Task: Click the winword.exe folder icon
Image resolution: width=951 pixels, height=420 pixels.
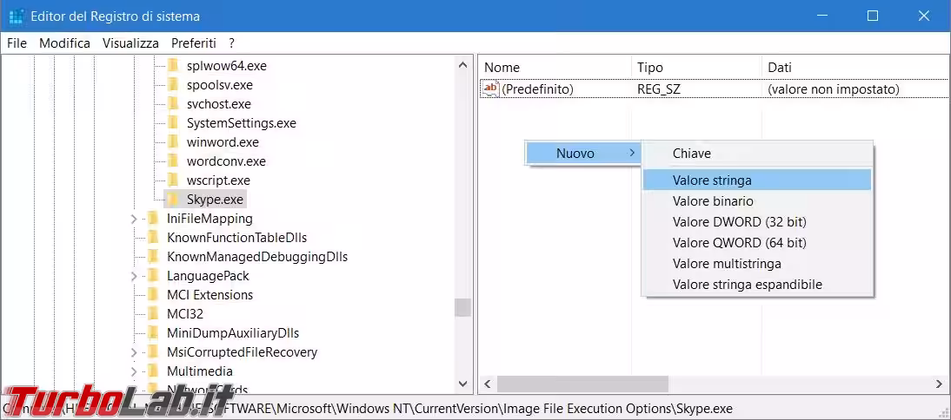Action: tap(172, 142)
